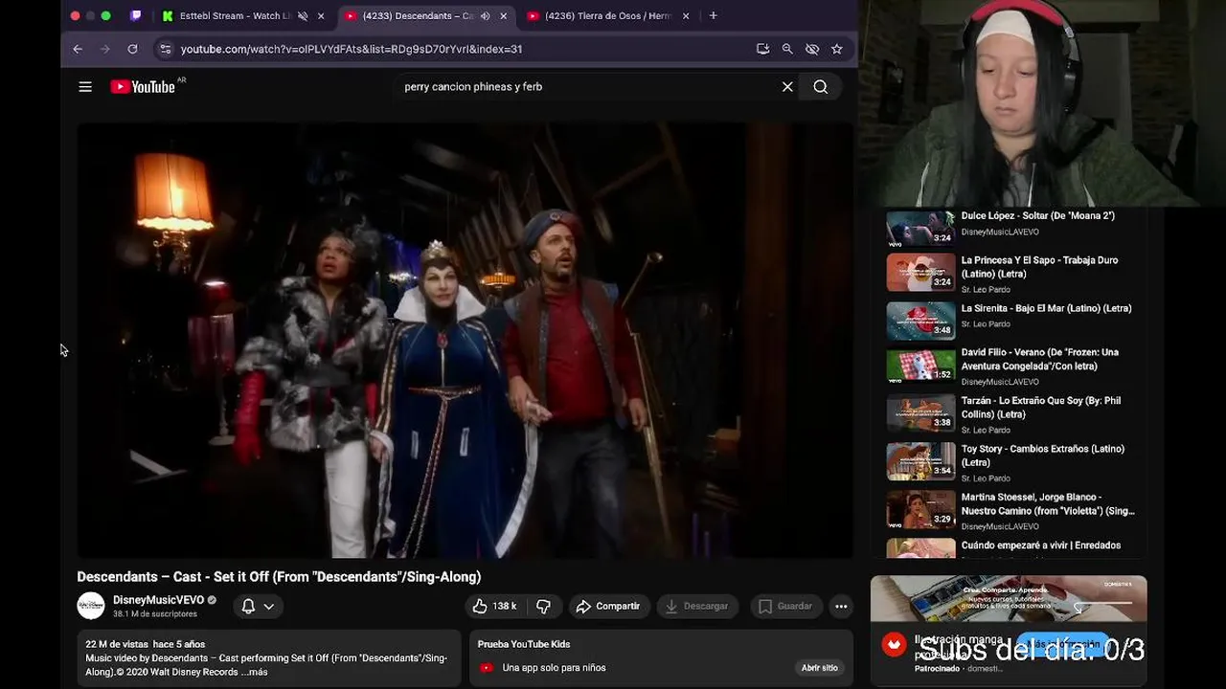Open the pinned Twitch tab
The width and height of the screenshot is (1226, 689).
[136, 15]
